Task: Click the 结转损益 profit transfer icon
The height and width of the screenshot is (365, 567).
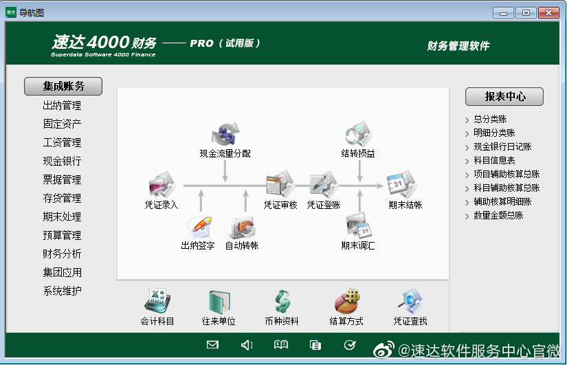Action: [358, 134]
